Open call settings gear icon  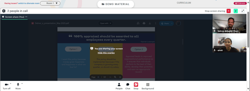[x=4, y=11]
